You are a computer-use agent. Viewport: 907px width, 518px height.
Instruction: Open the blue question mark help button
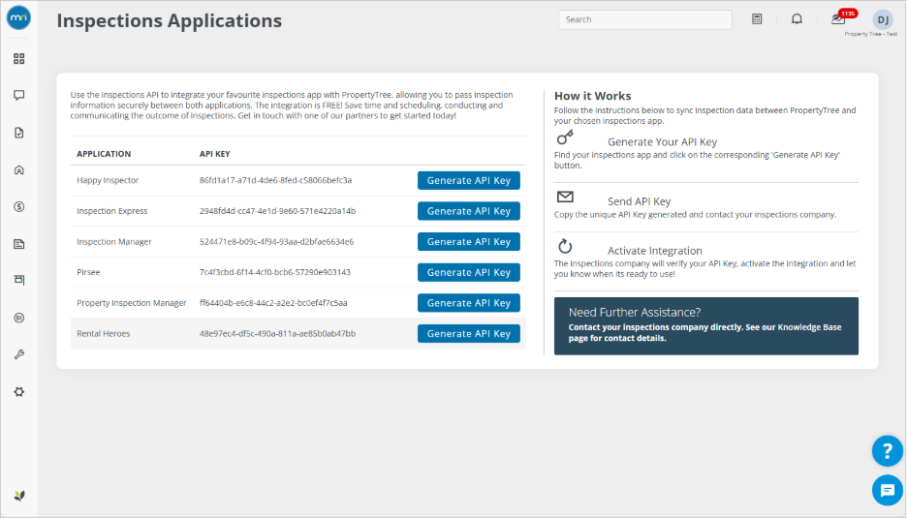(x=888, y=451)
